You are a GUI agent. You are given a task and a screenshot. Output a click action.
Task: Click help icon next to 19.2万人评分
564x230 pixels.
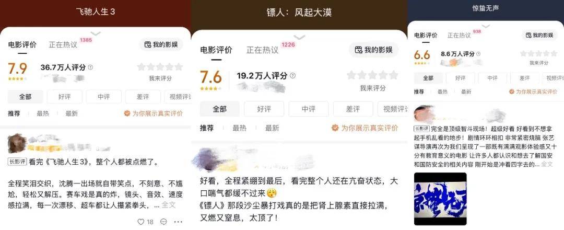293,76
